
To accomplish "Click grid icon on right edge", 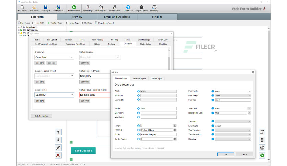I will [262, 140].
